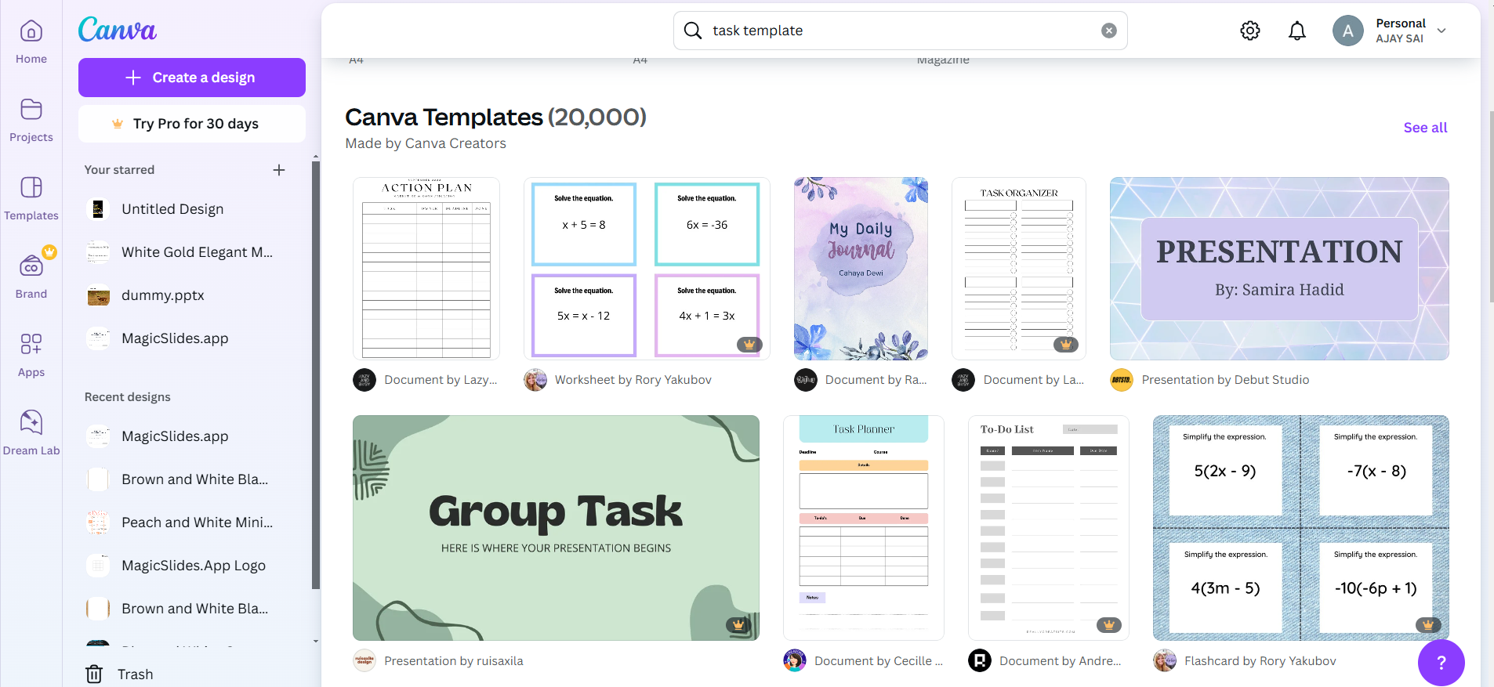Image resolution: width=1494 pixels, height=687 pixels.
Task: Click See all for Canva Templates
Action: coord(1425,128)
